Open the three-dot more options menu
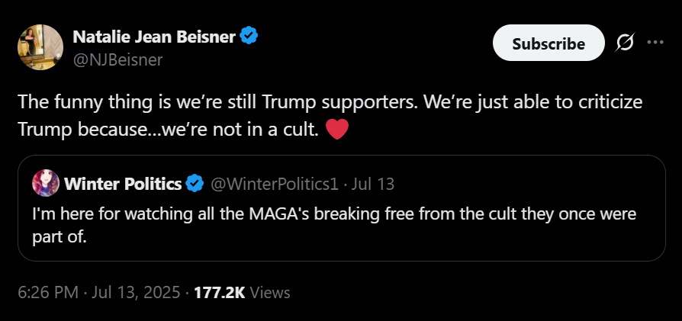Viewport: 682px width, 321px height. (x=655, y=42)
